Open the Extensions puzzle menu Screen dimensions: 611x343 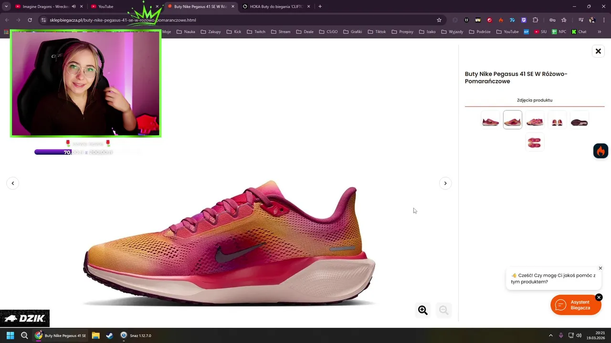[535, 20]
